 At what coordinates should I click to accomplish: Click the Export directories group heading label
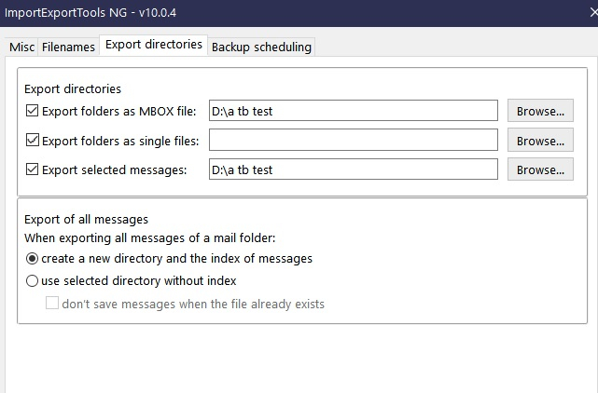pos(73,89)
